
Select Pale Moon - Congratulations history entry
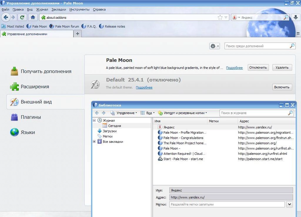(224, 138)
